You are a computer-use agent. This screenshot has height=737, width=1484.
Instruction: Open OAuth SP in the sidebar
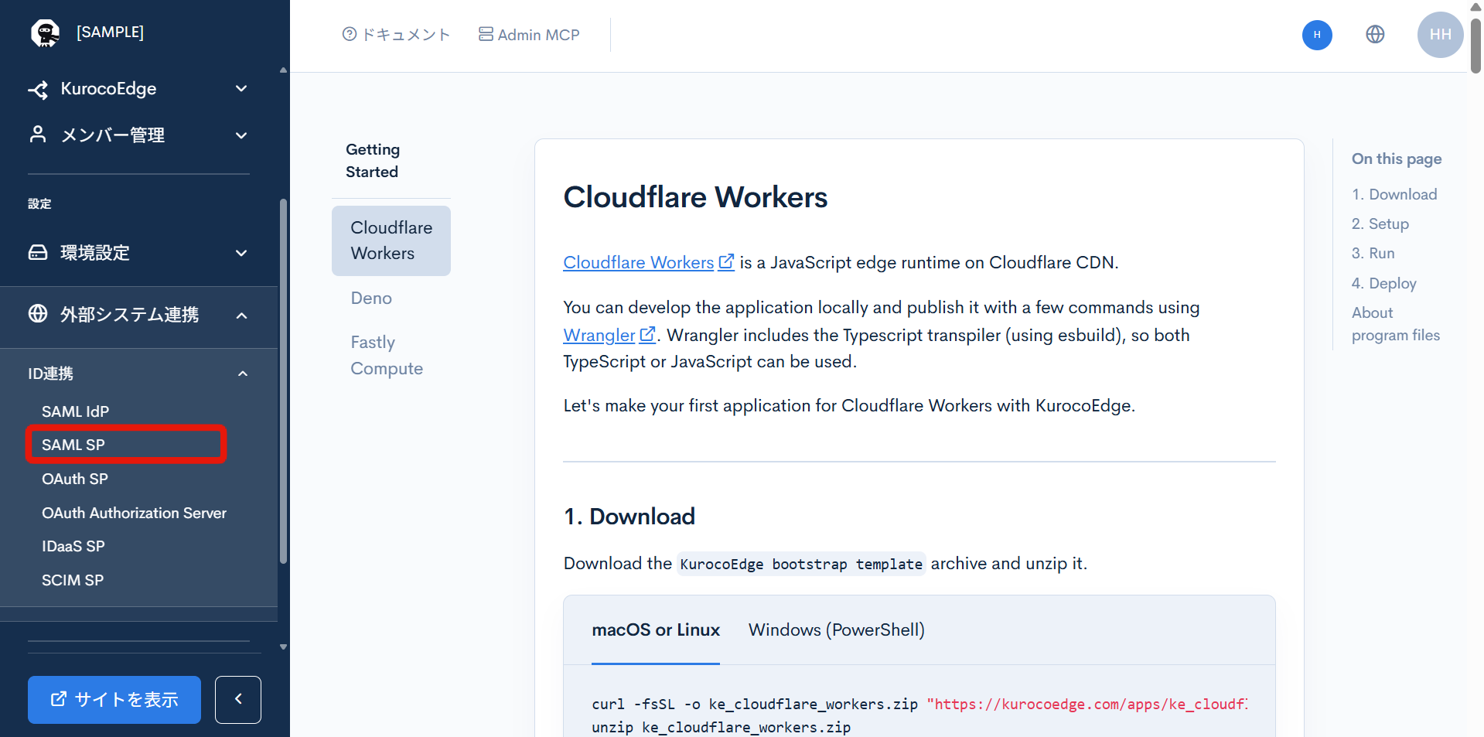75,479
